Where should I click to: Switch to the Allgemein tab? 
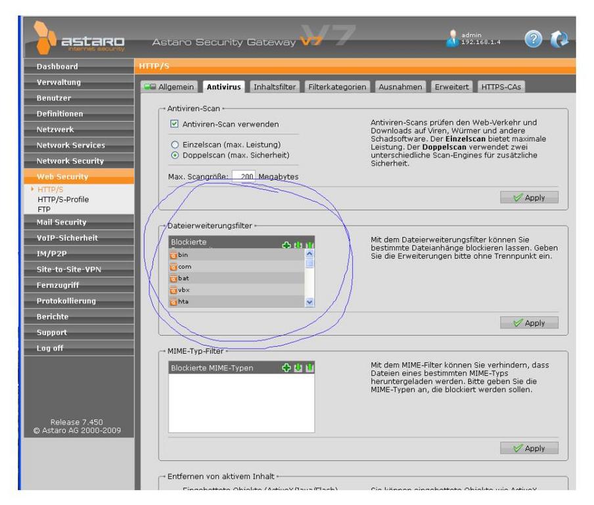click(169, 87)
